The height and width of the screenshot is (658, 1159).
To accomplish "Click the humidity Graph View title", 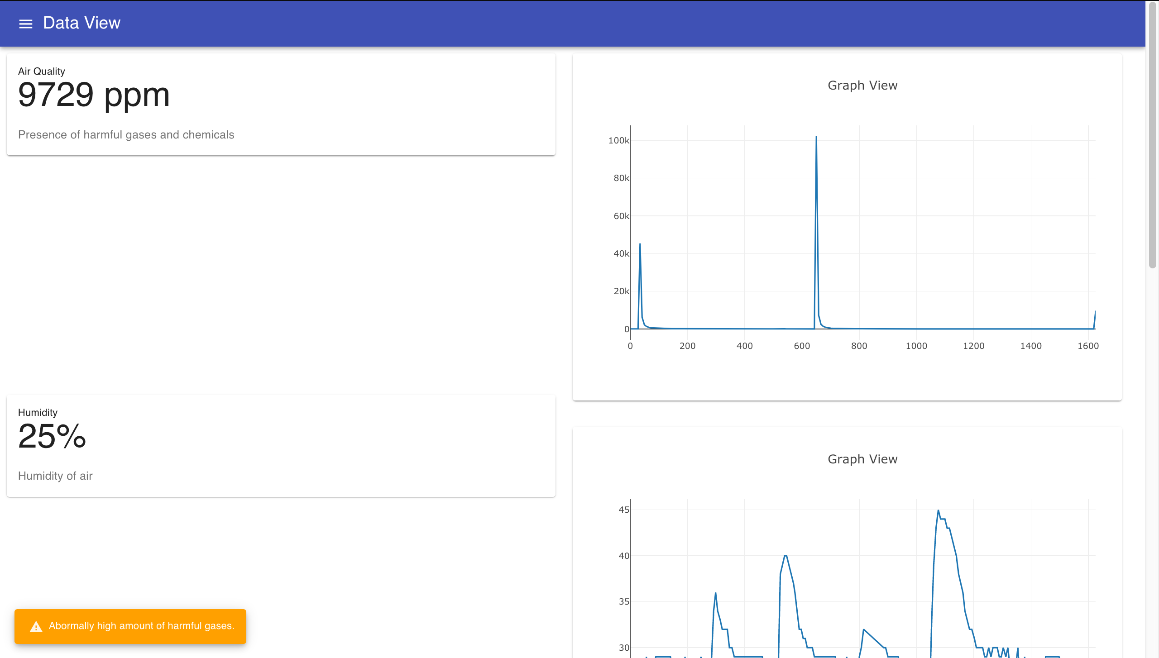I will coord(862,459).
